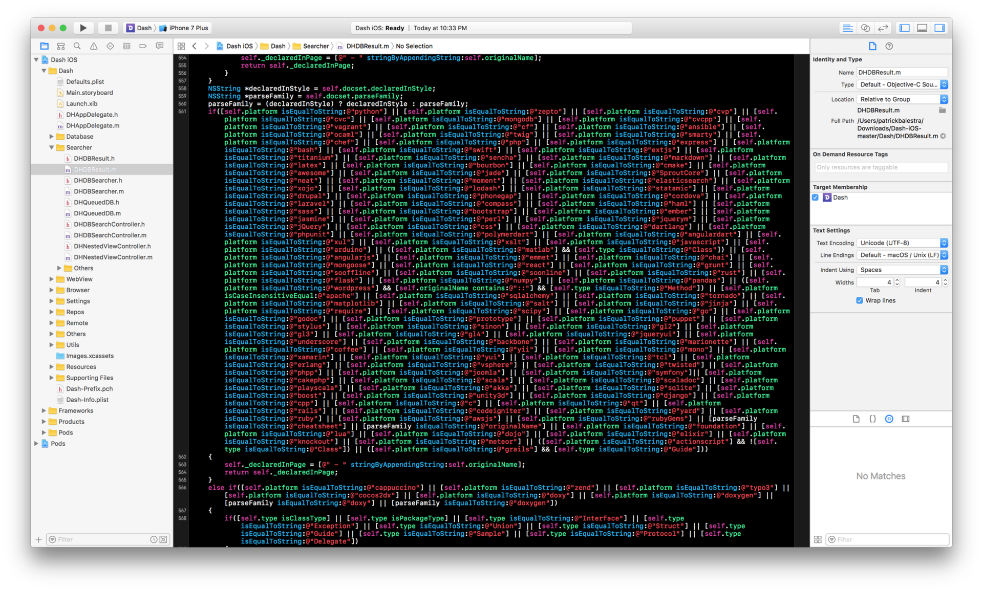Collapse the Searcher group

52,147
